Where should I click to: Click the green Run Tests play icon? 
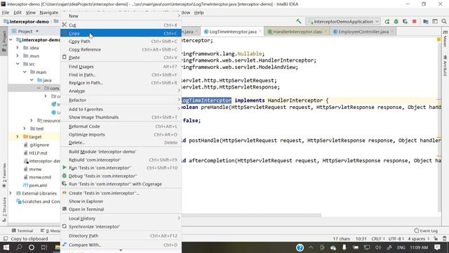point(65,167)
